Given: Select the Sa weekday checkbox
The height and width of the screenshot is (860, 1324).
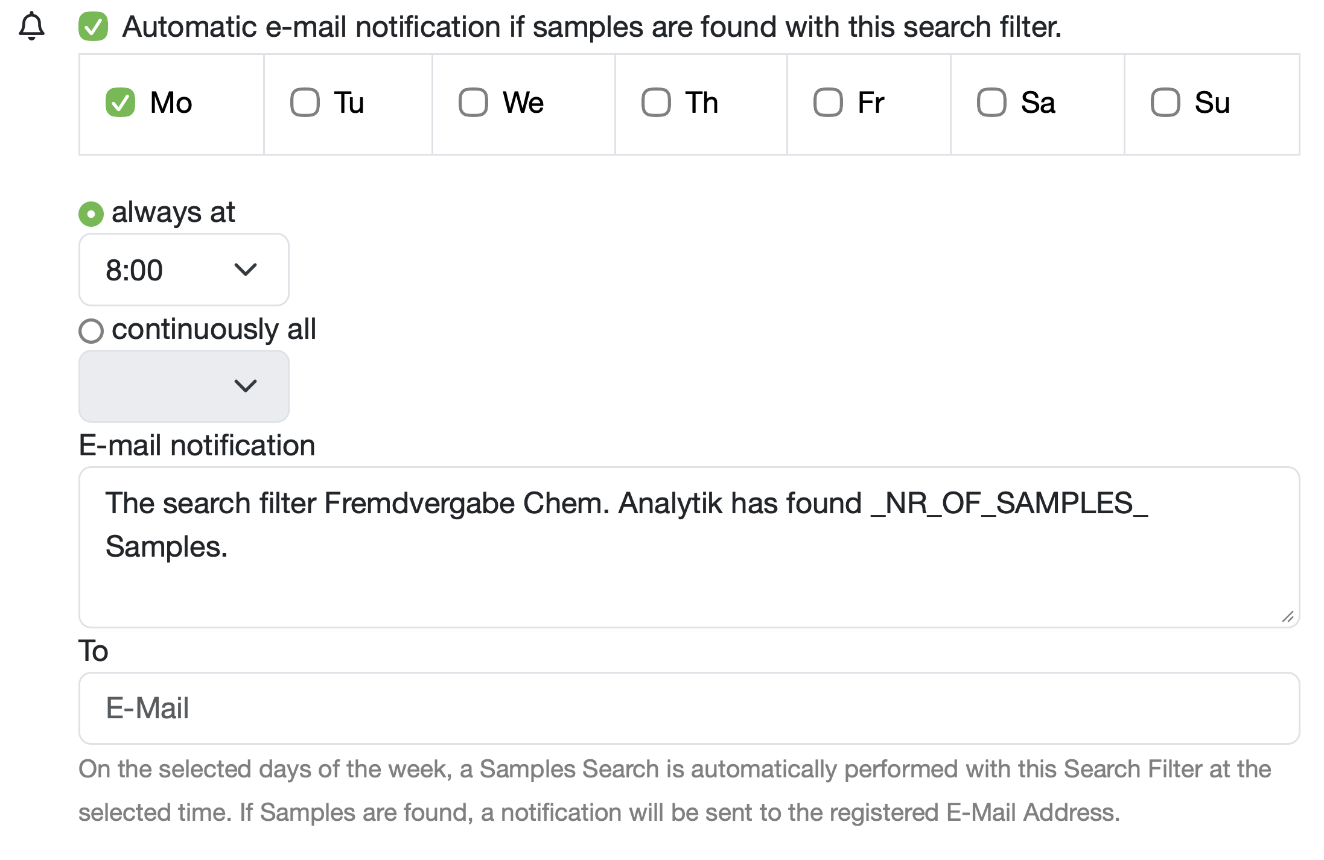Looking at the screenshot, I should point(991,103).
